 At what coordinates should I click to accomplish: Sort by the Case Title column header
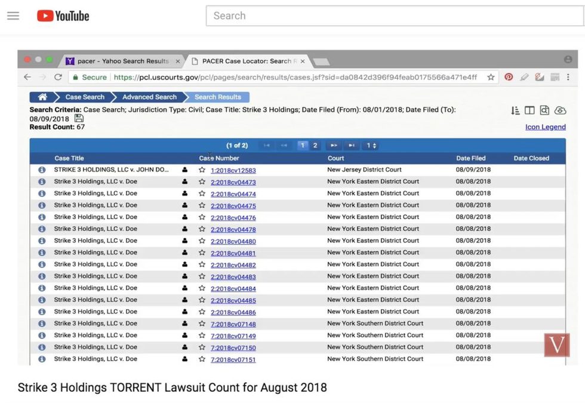coord(69,158)
